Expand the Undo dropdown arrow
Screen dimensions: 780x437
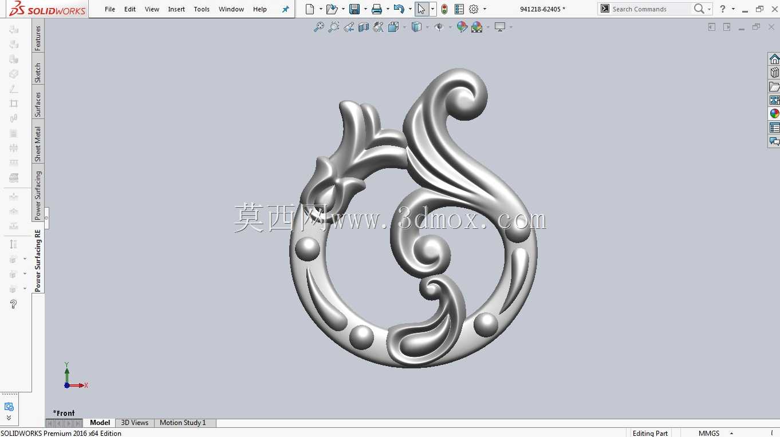click(410, 9)
